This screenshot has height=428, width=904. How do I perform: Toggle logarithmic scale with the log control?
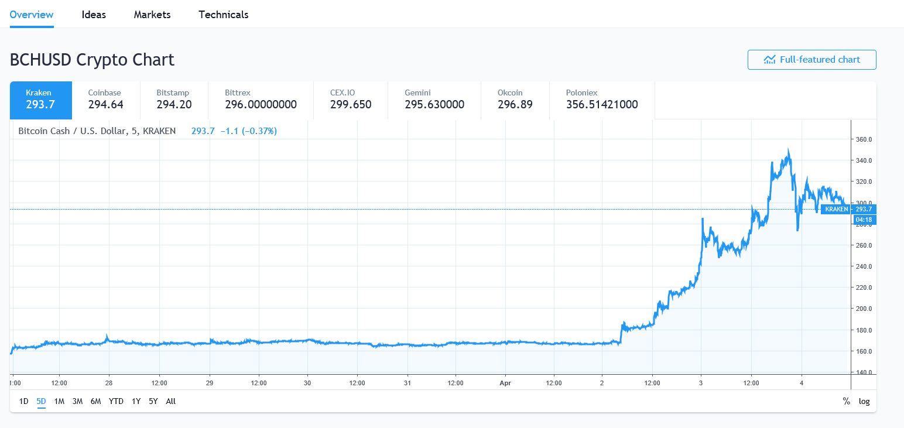(865, 401)
